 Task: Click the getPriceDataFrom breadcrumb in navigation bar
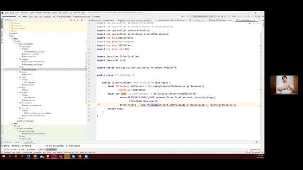tap(82, 17)
